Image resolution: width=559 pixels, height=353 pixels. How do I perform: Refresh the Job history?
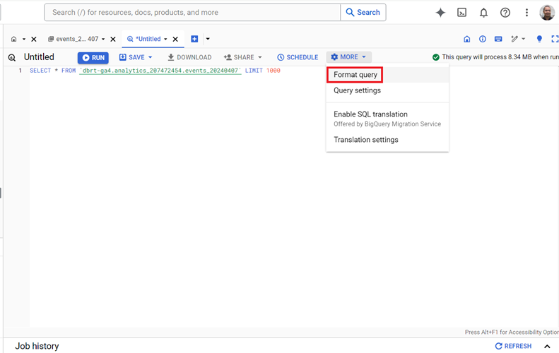[x=513, y=346]
